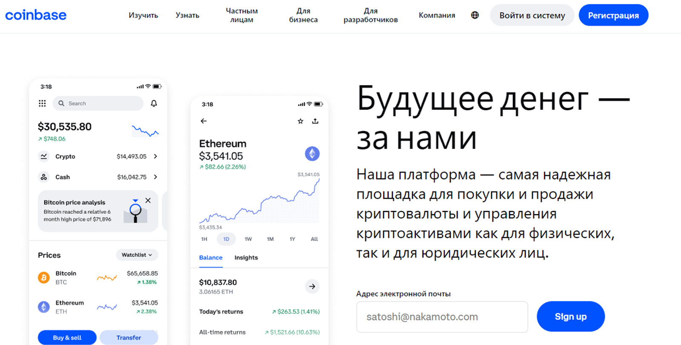
Task: Click the Prices heading
Action: 49,255
